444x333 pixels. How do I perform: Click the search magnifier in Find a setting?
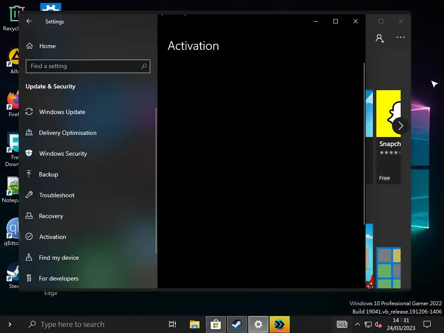tap(144, 66)
